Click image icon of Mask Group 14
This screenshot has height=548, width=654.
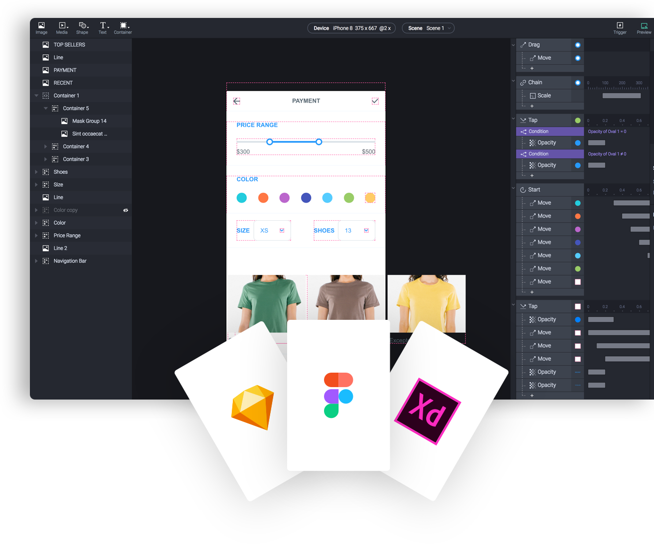click(64, 121)
